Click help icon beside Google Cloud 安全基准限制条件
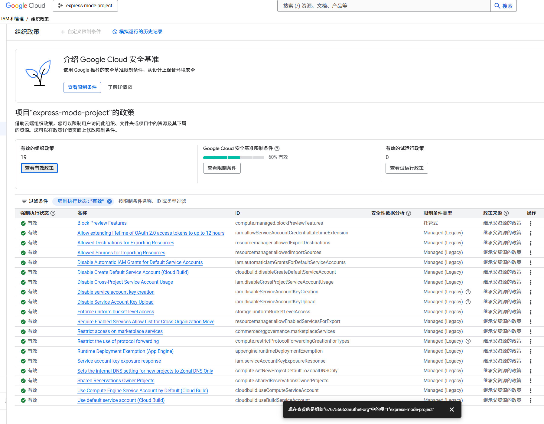 tap(277, 148)
